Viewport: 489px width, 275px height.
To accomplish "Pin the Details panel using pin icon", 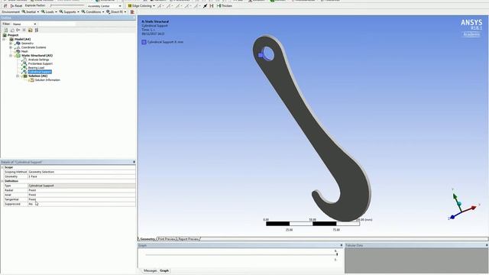I will click(134, 162).
